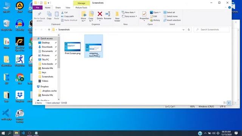Viewport: 242px width, 136px height.
Task: Open the Move to dropdown
Action: [x=84, y=17]
